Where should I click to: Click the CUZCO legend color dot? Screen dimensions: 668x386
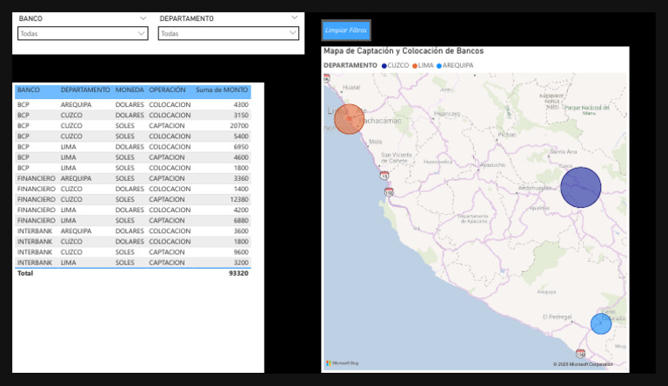point(384,65)
